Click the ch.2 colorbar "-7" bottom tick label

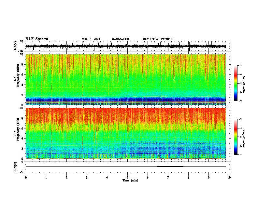(x=240, y=154)
